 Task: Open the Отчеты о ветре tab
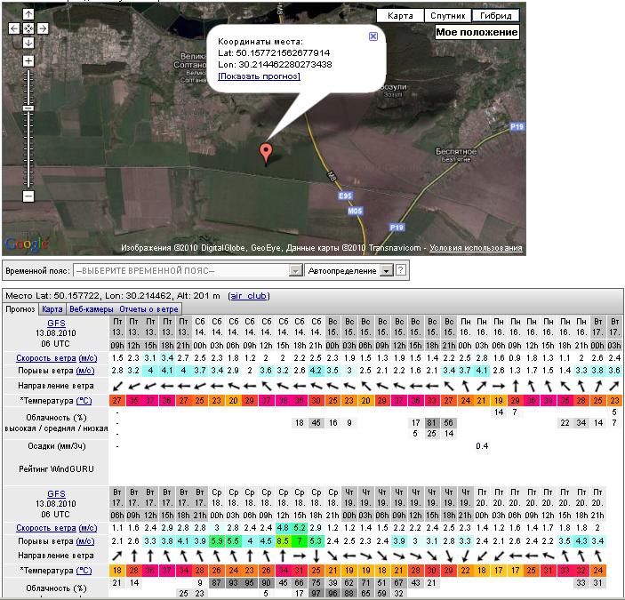tap(148, 309)
